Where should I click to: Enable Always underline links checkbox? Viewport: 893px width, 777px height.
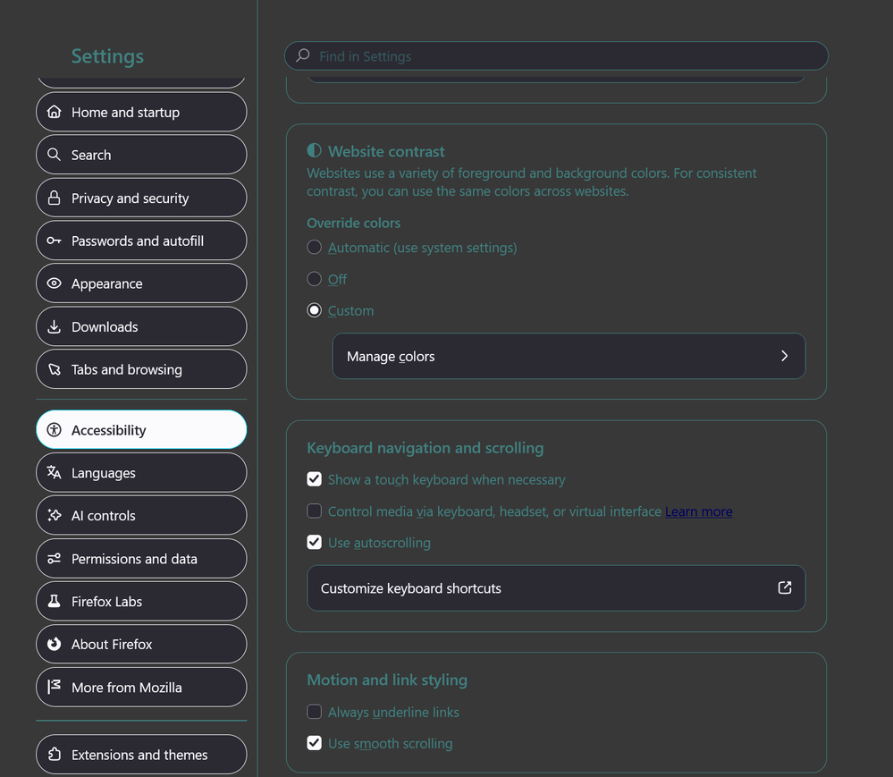tap(315, 712)
